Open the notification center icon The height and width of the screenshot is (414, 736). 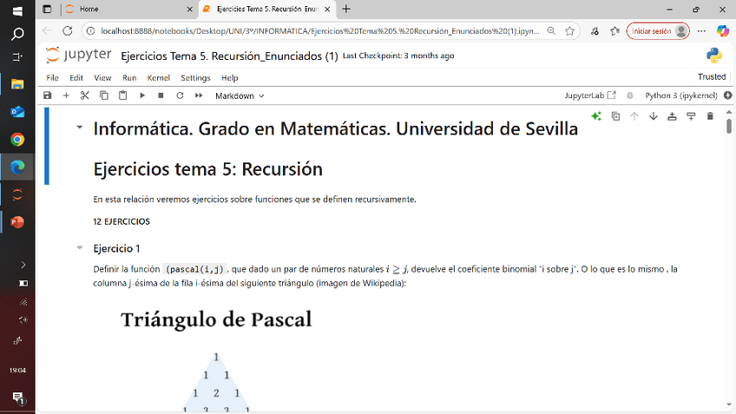18,398
